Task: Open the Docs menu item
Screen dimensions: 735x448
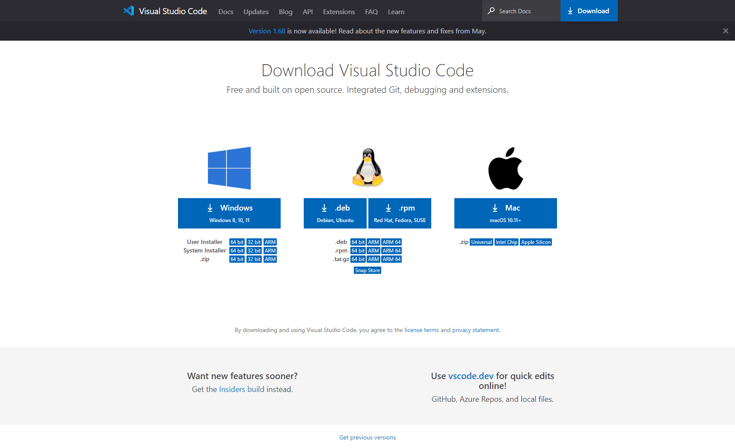Action: click(x=225, y=12)
